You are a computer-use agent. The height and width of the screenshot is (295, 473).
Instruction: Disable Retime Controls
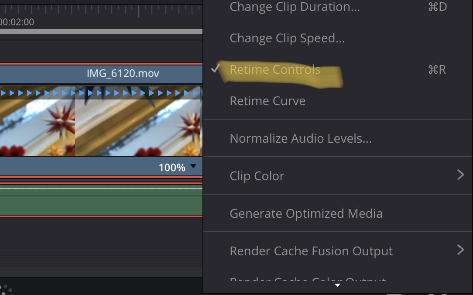pos(275,69)
